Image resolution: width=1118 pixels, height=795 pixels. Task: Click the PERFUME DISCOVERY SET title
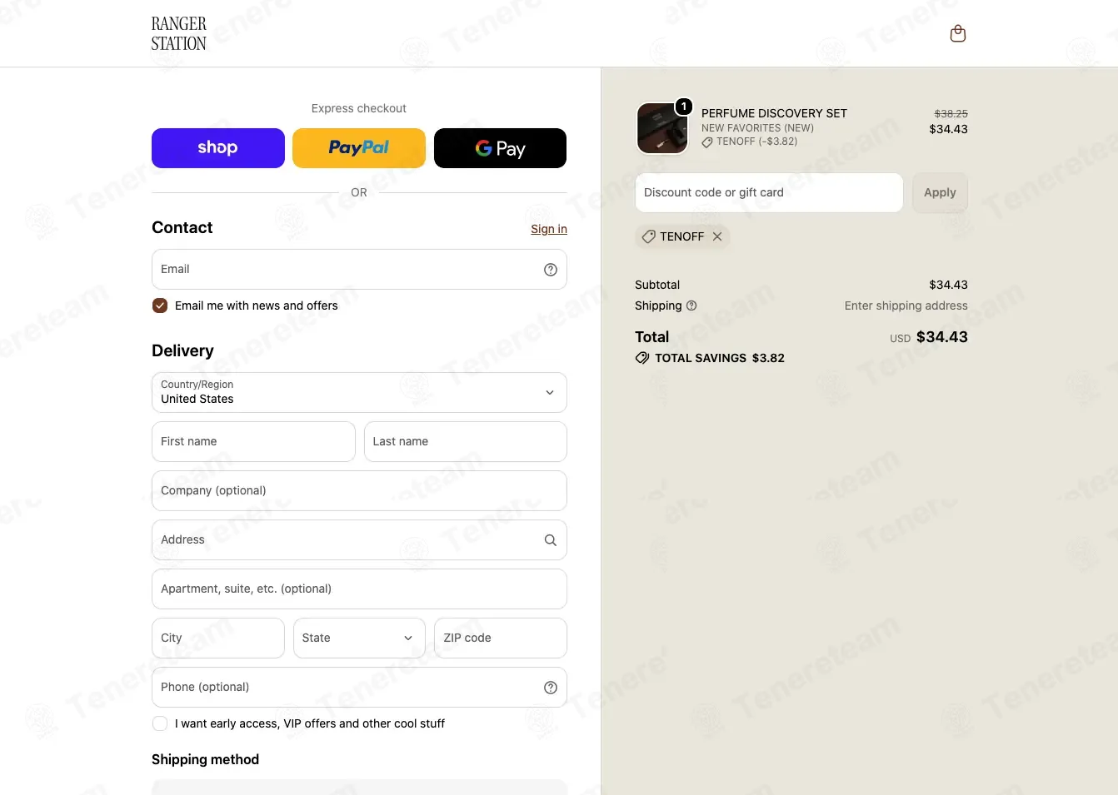[x=774, y=113]
